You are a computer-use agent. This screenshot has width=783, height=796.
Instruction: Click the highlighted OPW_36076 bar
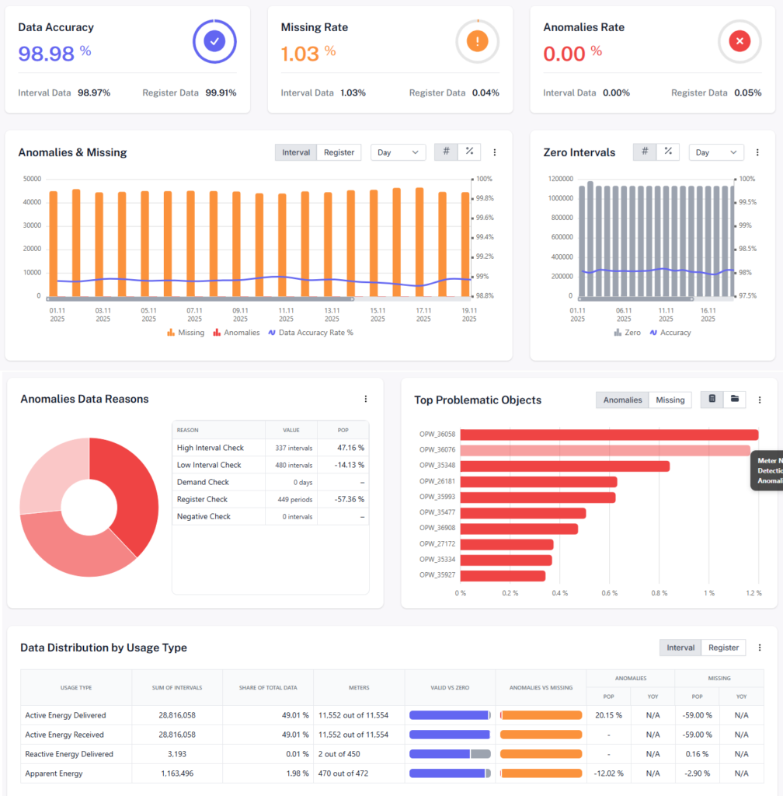[x=605, y=450]
